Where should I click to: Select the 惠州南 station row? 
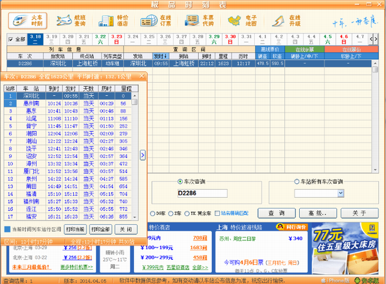pos(68,103)
